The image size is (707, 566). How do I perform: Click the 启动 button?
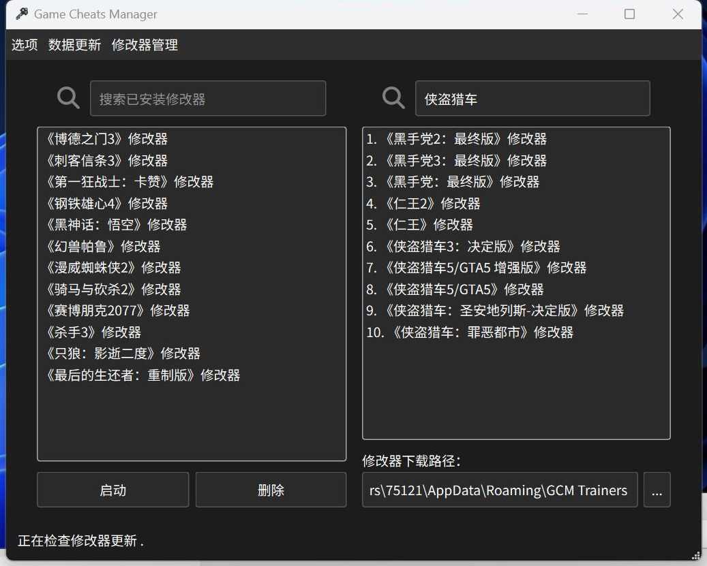click(x=112, y=490)
